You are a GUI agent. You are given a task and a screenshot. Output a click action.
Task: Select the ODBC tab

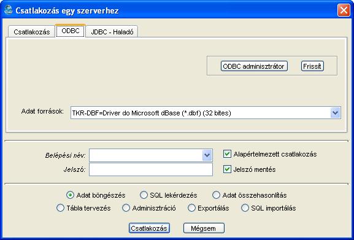coord(71,31)
